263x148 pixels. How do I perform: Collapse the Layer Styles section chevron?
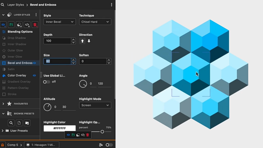[x=3, y=15]
